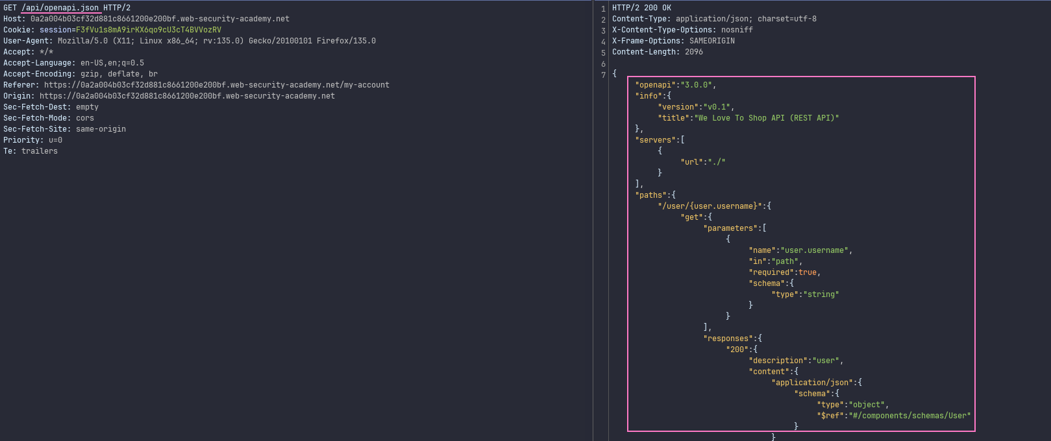
Task: Click line number 1 in response gutter
Action: click(x=603, y=8)
